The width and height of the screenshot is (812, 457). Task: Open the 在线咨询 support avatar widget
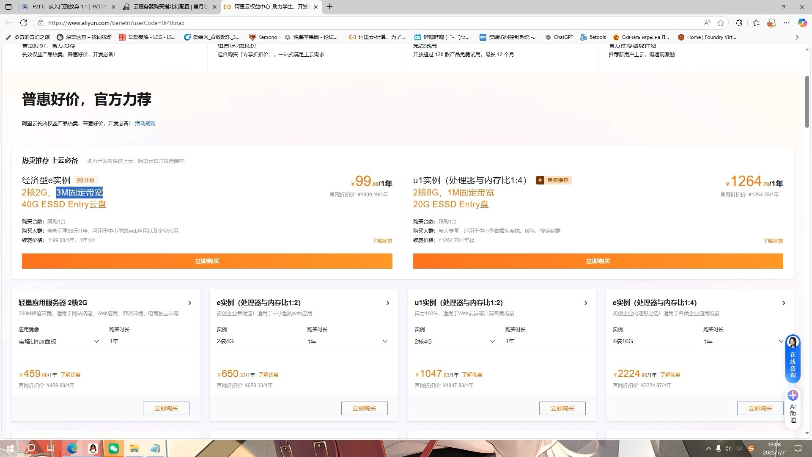point(793,359)
